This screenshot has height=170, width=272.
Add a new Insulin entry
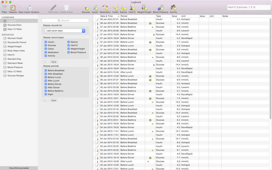tap(95, 8)
